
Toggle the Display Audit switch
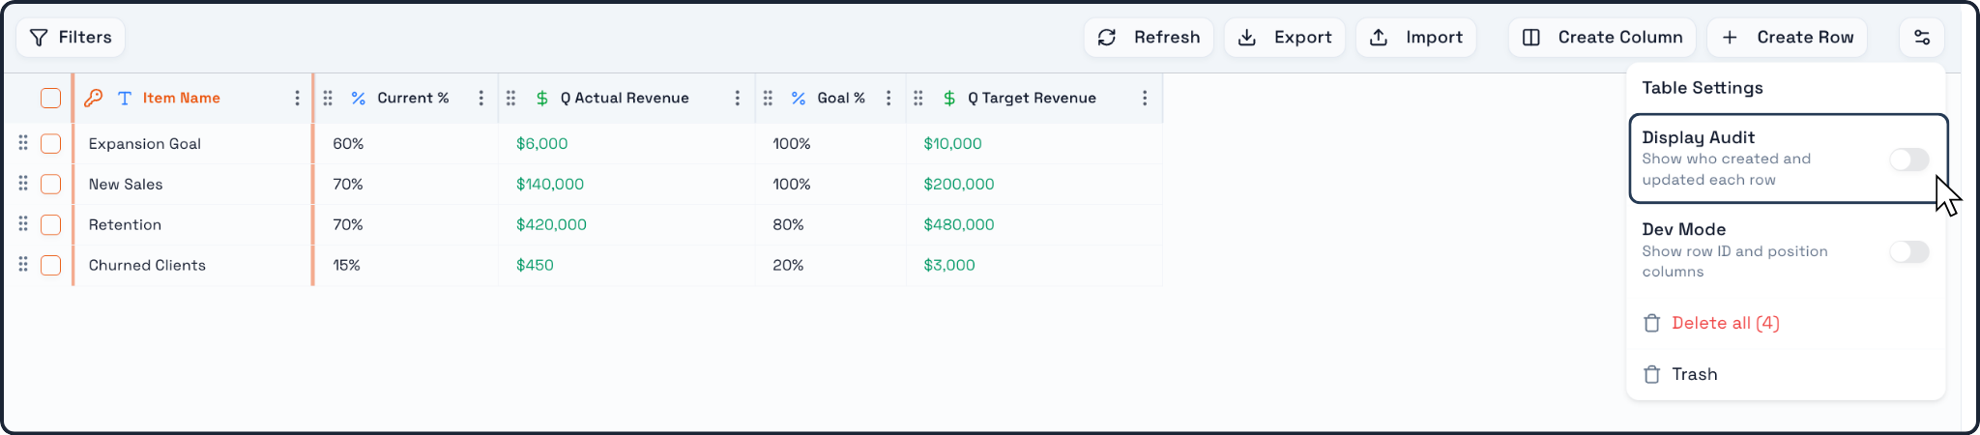(1909, 159)
